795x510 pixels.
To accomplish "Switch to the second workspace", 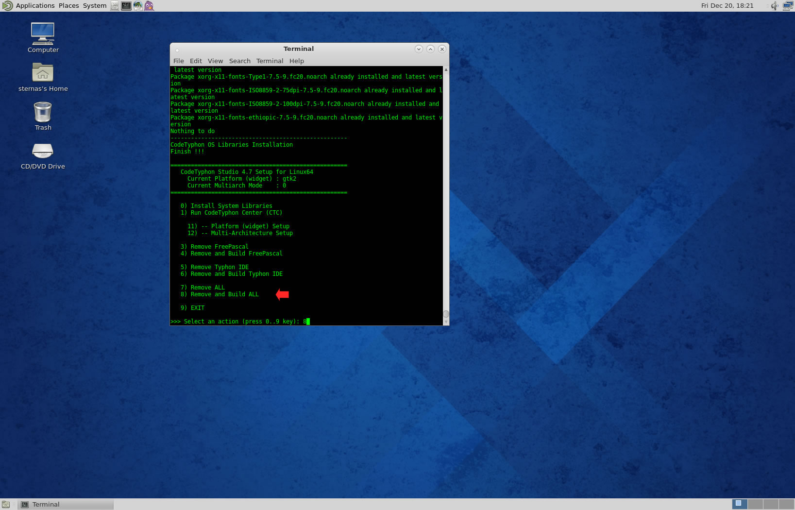I will [x=755, y=504].
